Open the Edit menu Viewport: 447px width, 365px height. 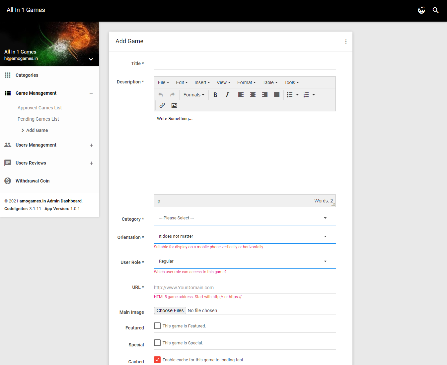click(x=182, y=82)
